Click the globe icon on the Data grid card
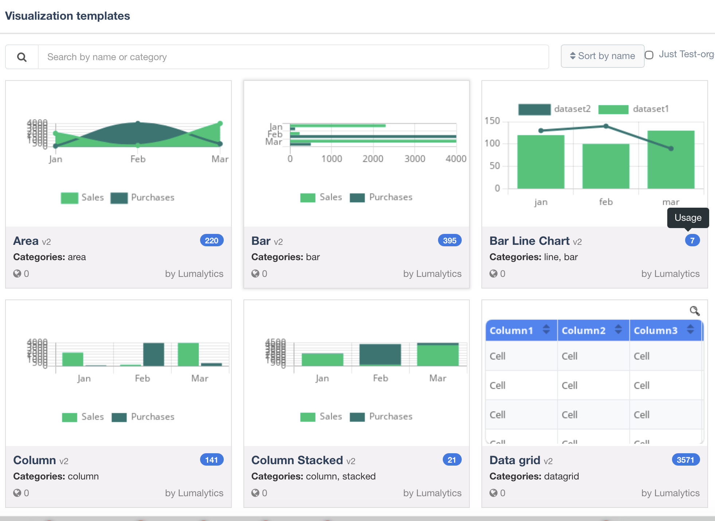The width and height of the screenshot is (715, 521). pos(493,493)
